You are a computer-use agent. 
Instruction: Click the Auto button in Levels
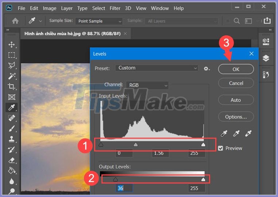(x=236, y=100)
